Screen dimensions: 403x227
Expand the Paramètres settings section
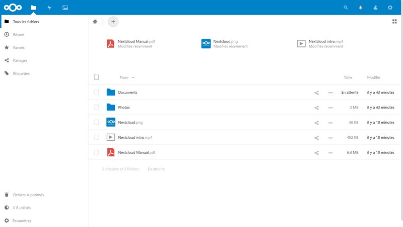click(22, 220)
